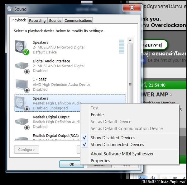The image size is (187, 185).
Task: Click the 21:54:40 timestamp in browser
Action: tap(157, 85)
